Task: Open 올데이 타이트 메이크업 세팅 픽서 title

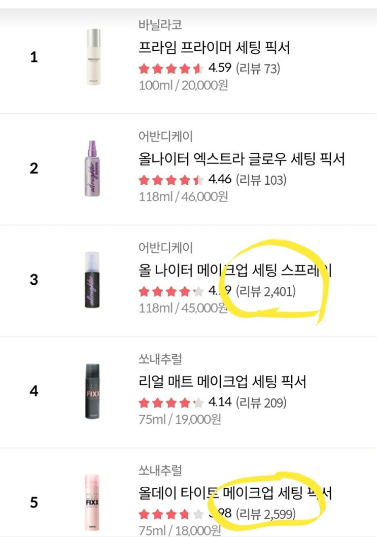Action: click(235, 493)
